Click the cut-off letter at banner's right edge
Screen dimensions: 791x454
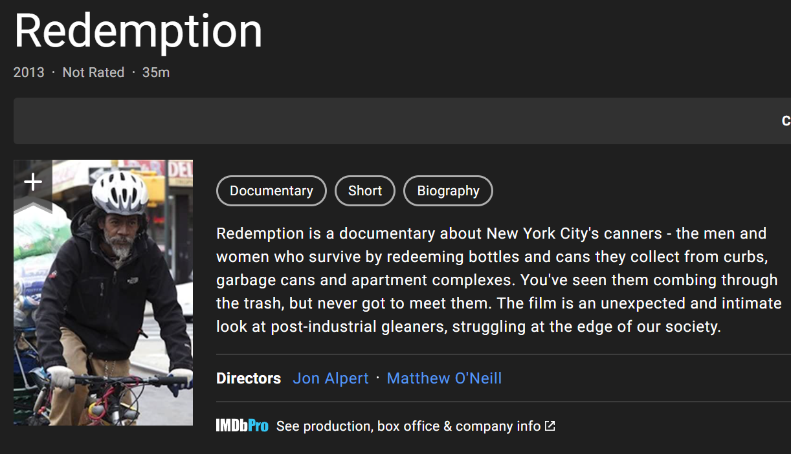click(x=786, y=121)
